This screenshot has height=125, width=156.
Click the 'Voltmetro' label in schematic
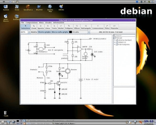pos(43,52)
